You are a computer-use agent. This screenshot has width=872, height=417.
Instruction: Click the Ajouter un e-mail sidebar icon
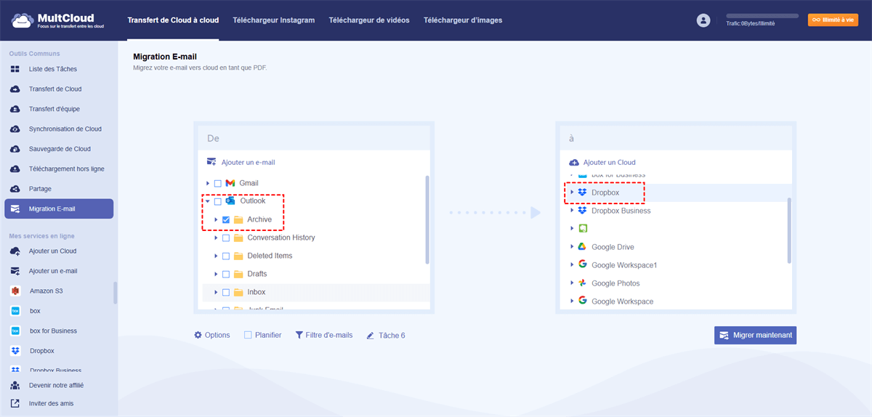click(x=15, y=271)
